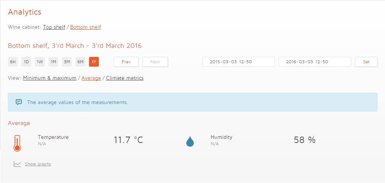Select the 1Y time range

tap(94, 62)
